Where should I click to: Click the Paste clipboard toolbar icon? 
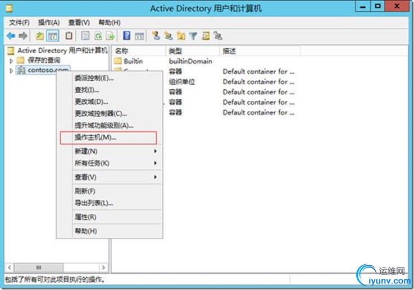(x=69, y=35)
